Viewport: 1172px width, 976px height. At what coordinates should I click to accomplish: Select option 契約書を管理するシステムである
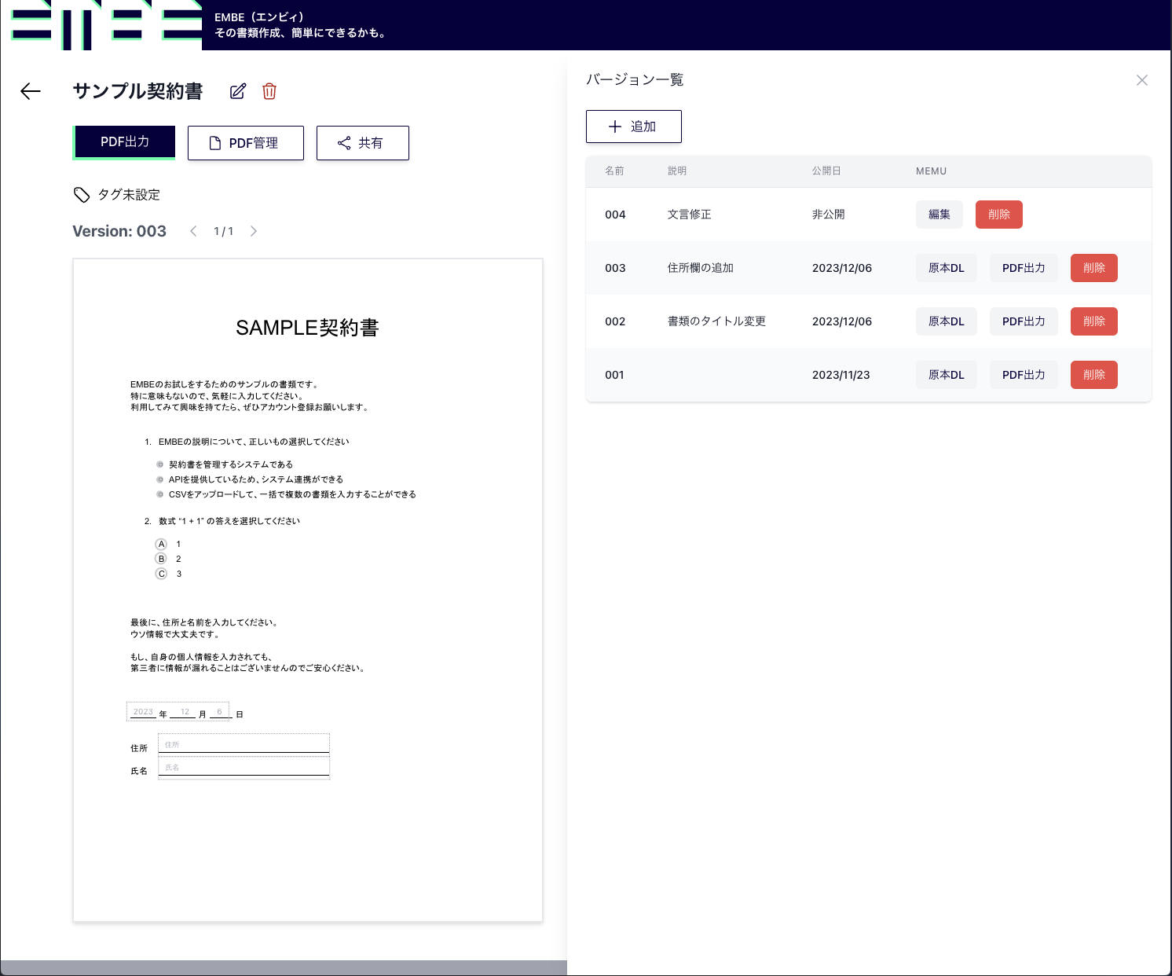tap(160, 464)
